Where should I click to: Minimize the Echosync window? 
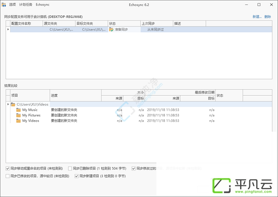246,5
